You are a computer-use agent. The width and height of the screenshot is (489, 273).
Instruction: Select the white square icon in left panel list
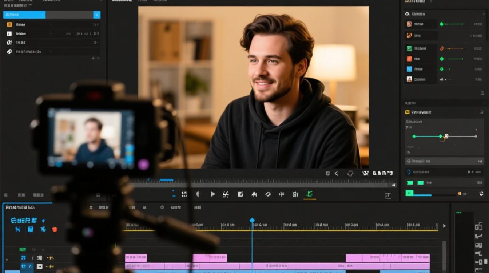9,33
